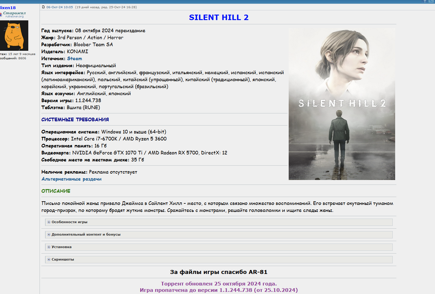The height and width of the screenshot is (294, 435).
Task: Click the "За файлы игры спасибо AR-81" line
Action: click(219, 272)
